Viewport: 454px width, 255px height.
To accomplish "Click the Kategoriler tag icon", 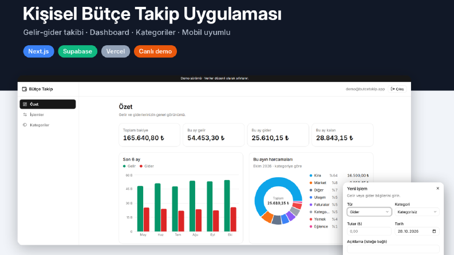I will coord(25,125).
